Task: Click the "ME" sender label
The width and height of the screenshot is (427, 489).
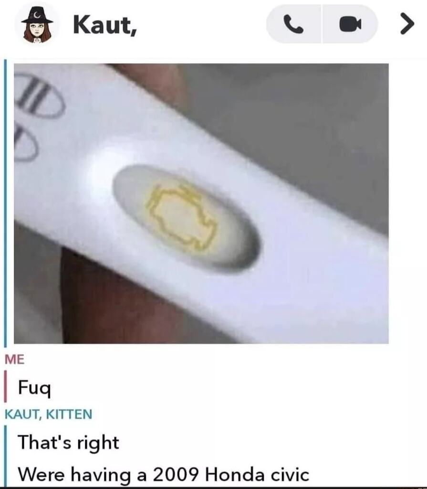Action: [14, 359]
